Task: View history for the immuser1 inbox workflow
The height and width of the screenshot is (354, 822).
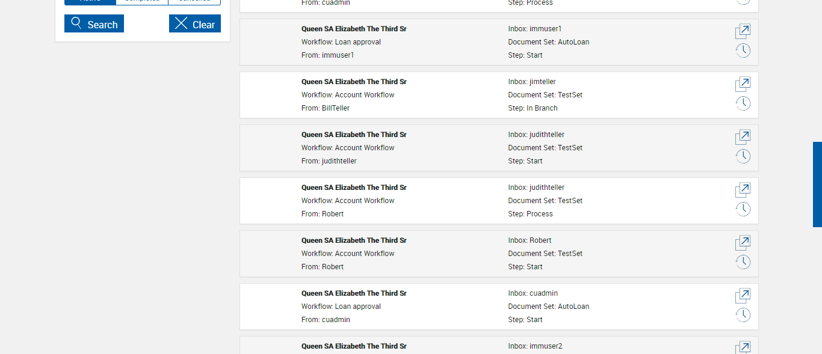Action: point(743,50)
